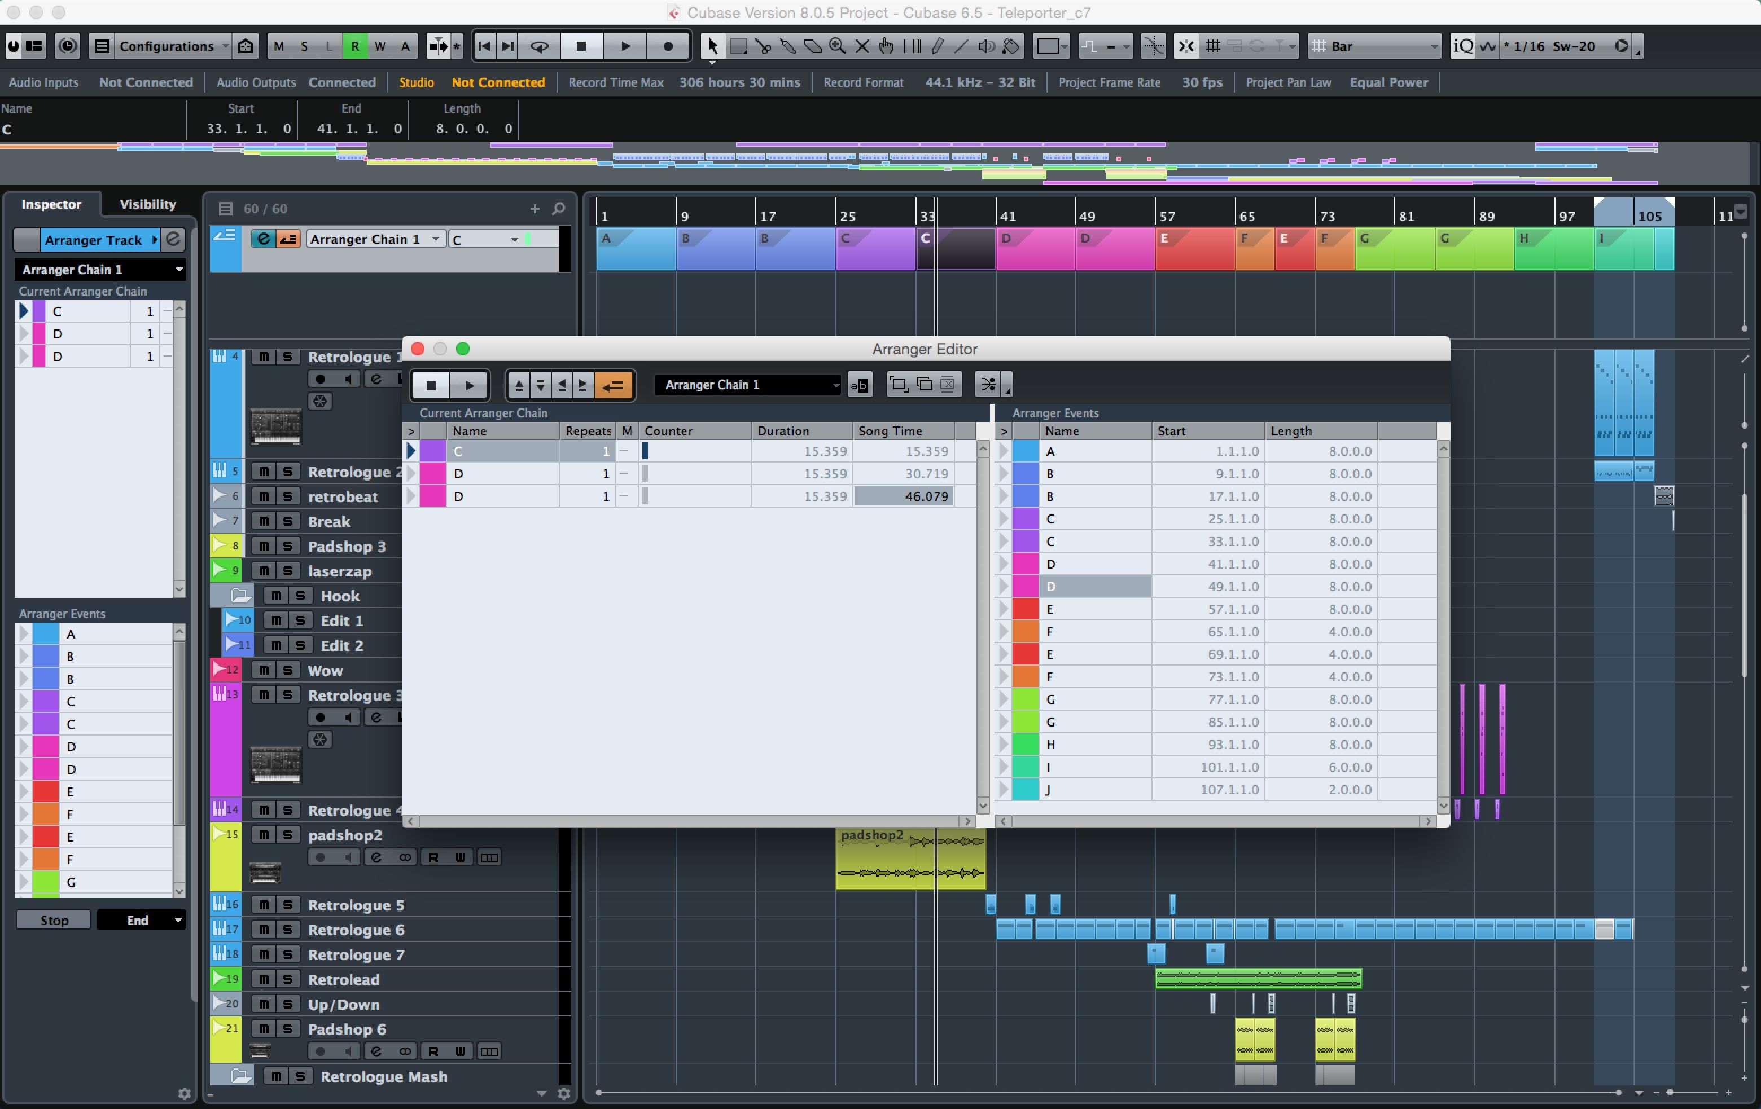Screen dimensions: 1761x1109
Task: Click the iQ quantize icon
Action: (x=1462, y=46)
